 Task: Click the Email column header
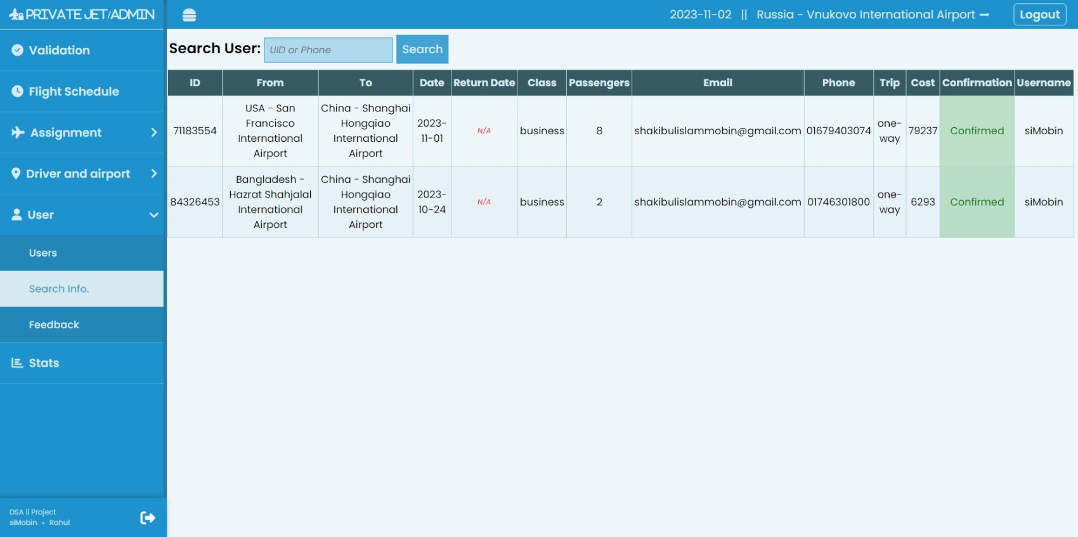718,83
